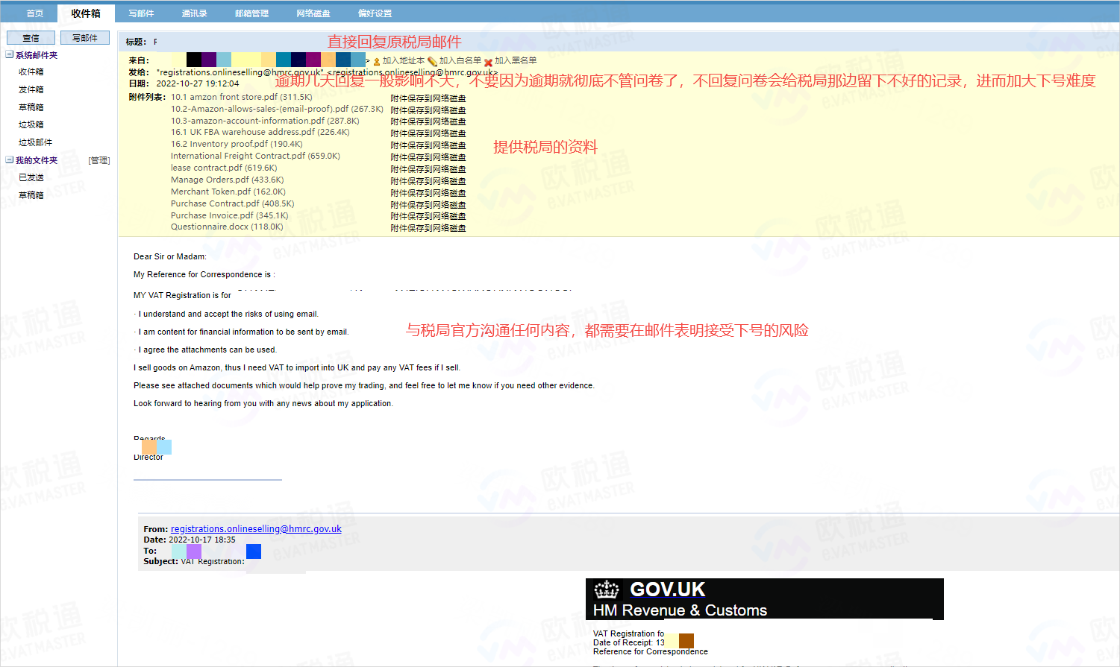Open the 发件箱 folder

(31, 89)
